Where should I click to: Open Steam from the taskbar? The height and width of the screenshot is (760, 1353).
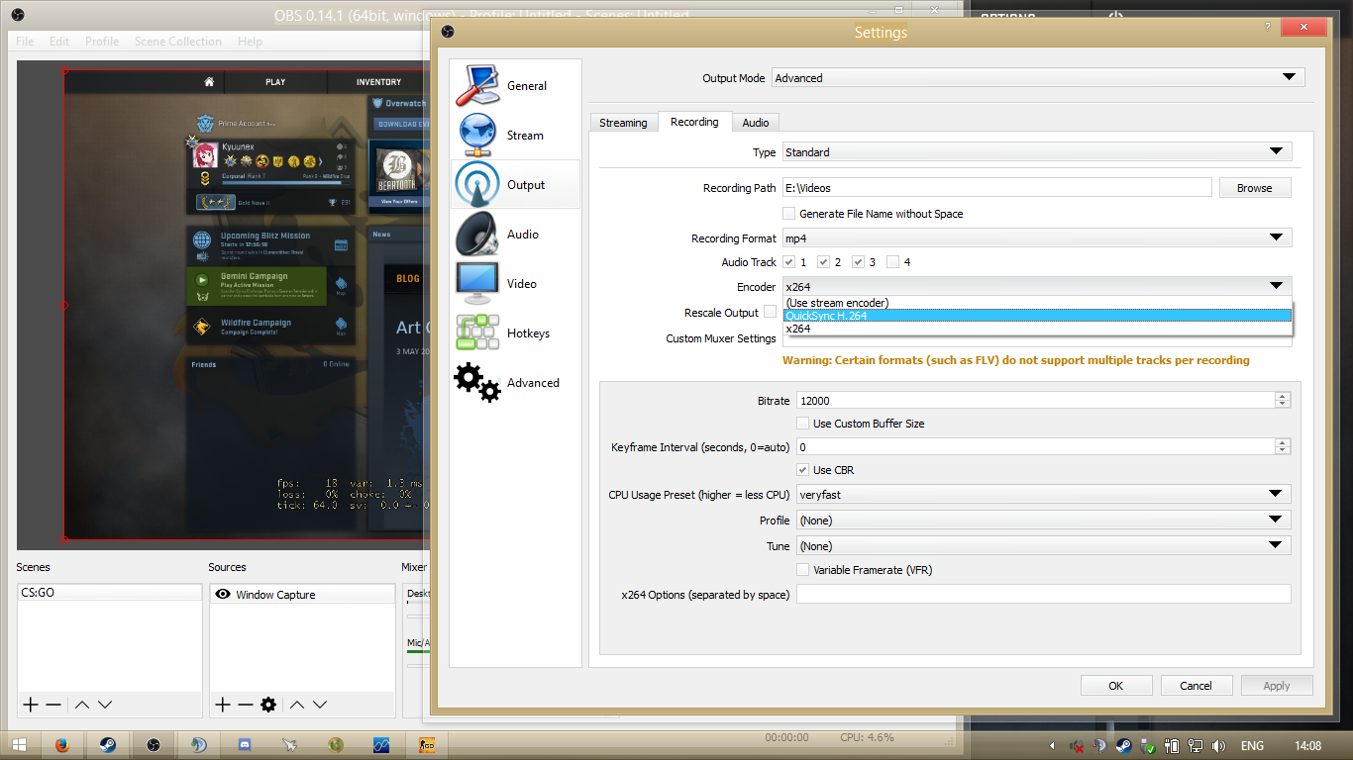[107, 745]
